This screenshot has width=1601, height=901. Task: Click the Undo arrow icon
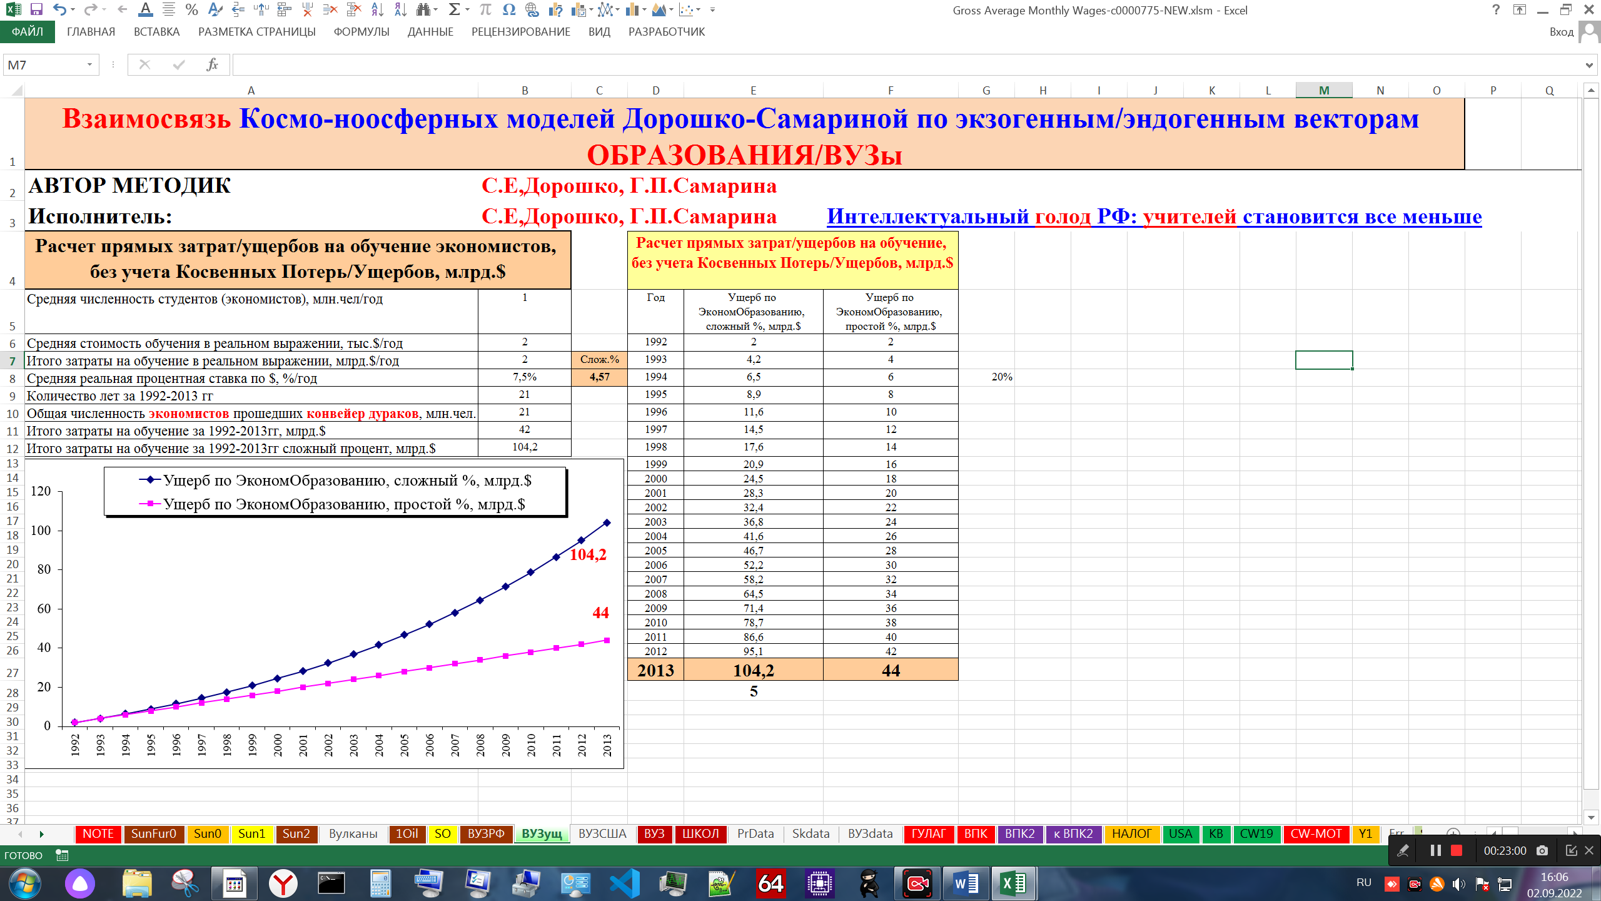tap(59, 9)
